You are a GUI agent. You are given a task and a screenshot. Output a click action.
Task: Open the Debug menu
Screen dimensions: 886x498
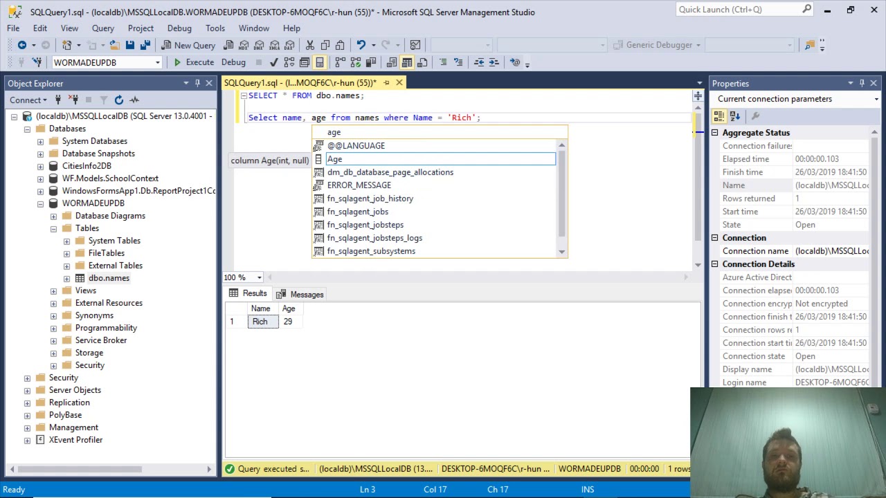(x=179, y=28)
